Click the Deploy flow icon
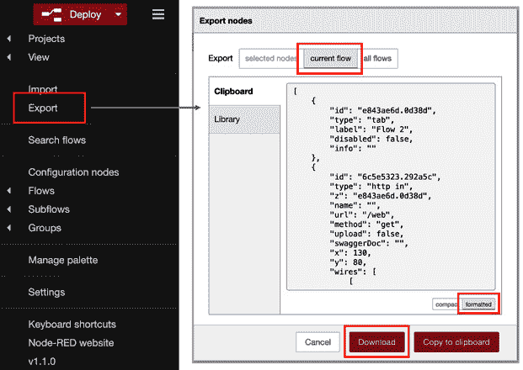This screenshot has width=523, height=370. [x=51, y=14]
